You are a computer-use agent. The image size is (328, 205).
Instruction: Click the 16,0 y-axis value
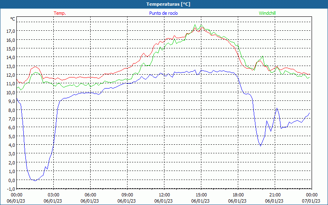[11, 40]
